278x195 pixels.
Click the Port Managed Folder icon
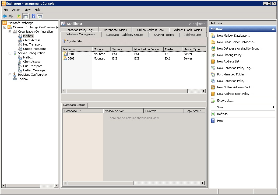point(213,74)
